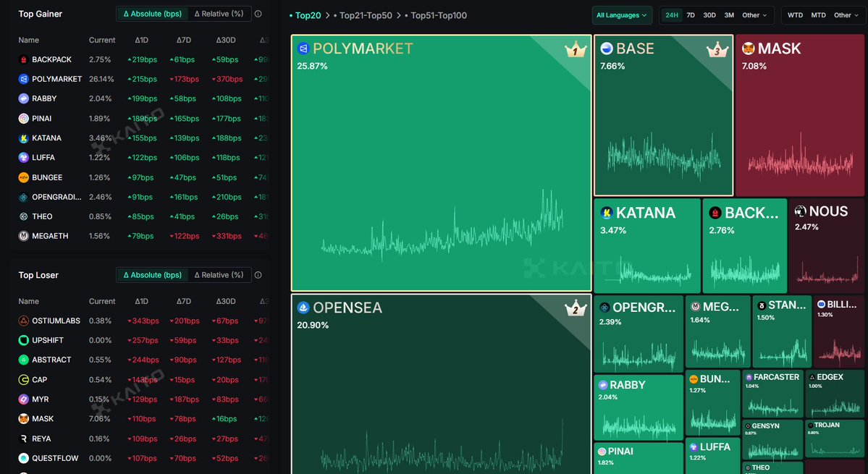The image size is (868, 474).
Task: Sort Top Gainer by Δ30D column
Action: pyautogui.click(x=226, y=41)
